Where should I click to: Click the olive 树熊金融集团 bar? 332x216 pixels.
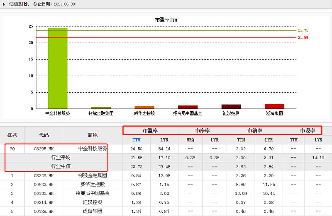[101, 108]
